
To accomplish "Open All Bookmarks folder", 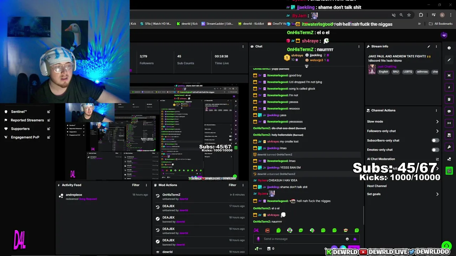I will click(441, 24).
